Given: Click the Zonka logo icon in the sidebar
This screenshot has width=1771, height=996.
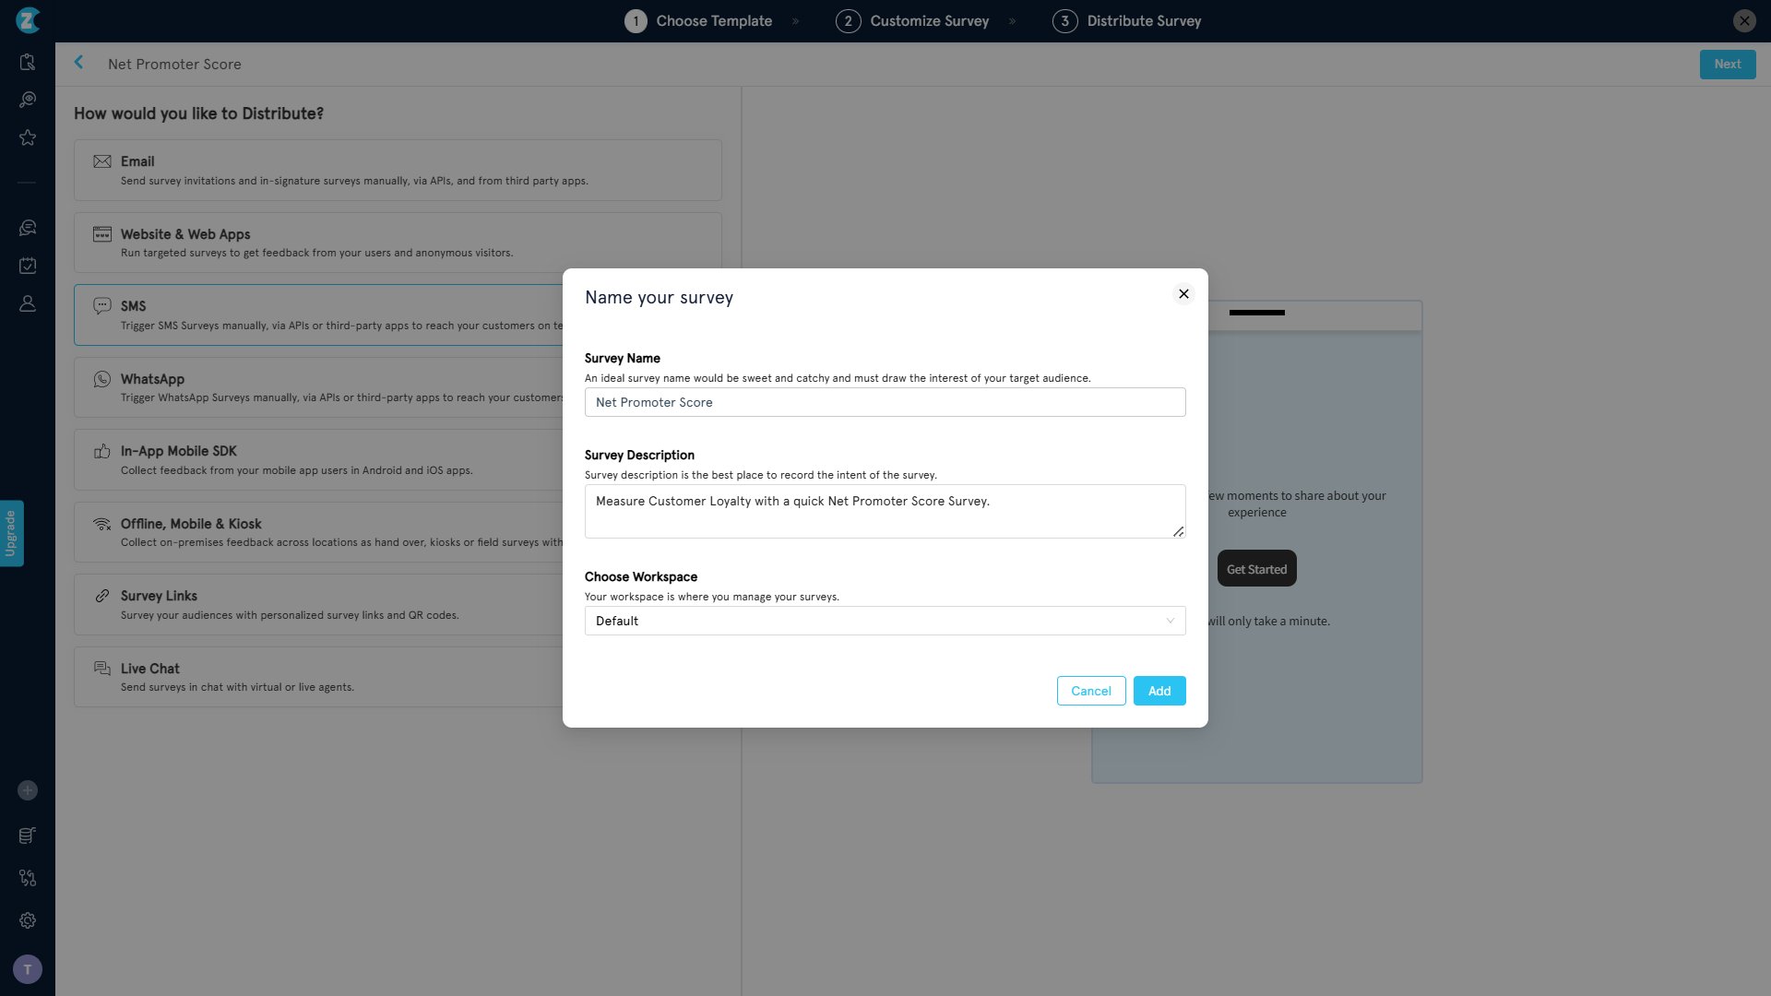Looking at the screenshot, I should [28, 19].
